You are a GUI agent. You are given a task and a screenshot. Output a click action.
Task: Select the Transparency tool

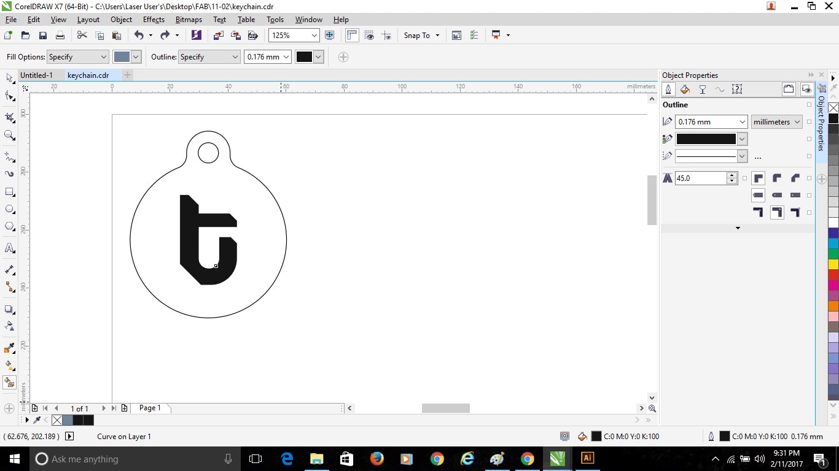(x=9, y=326)
